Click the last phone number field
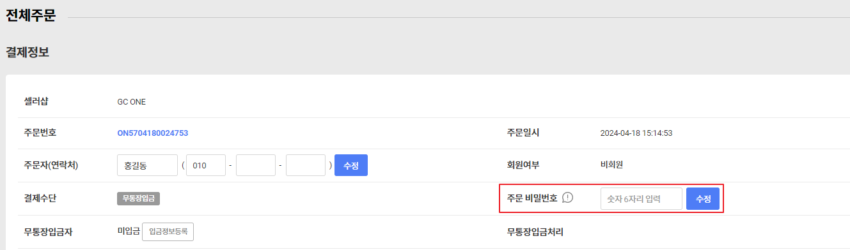 tap(306, 165)
